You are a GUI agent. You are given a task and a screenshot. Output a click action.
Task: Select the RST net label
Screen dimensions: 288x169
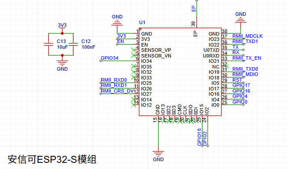[x=237, y=80]
